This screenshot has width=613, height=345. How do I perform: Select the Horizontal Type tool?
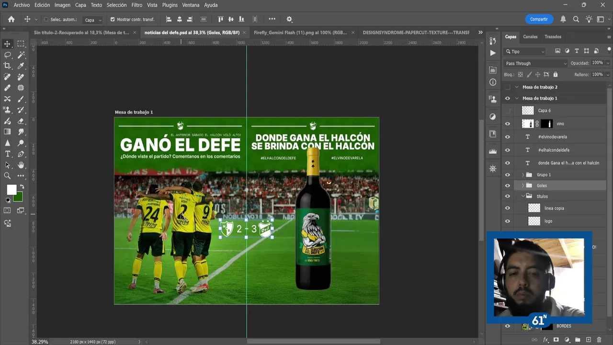point(7,154)
